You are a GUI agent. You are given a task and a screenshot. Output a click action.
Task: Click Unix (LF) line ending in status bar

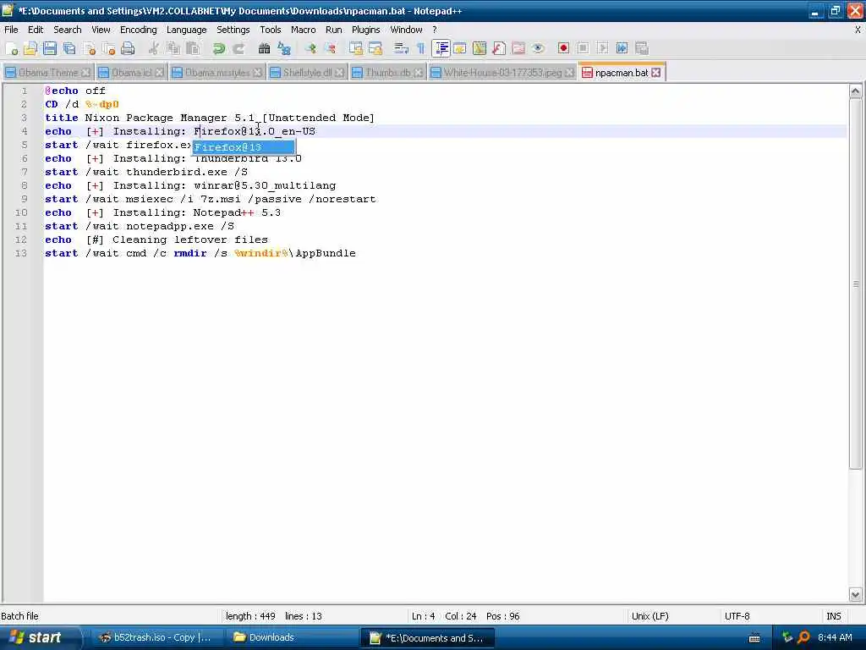point(650,616)
